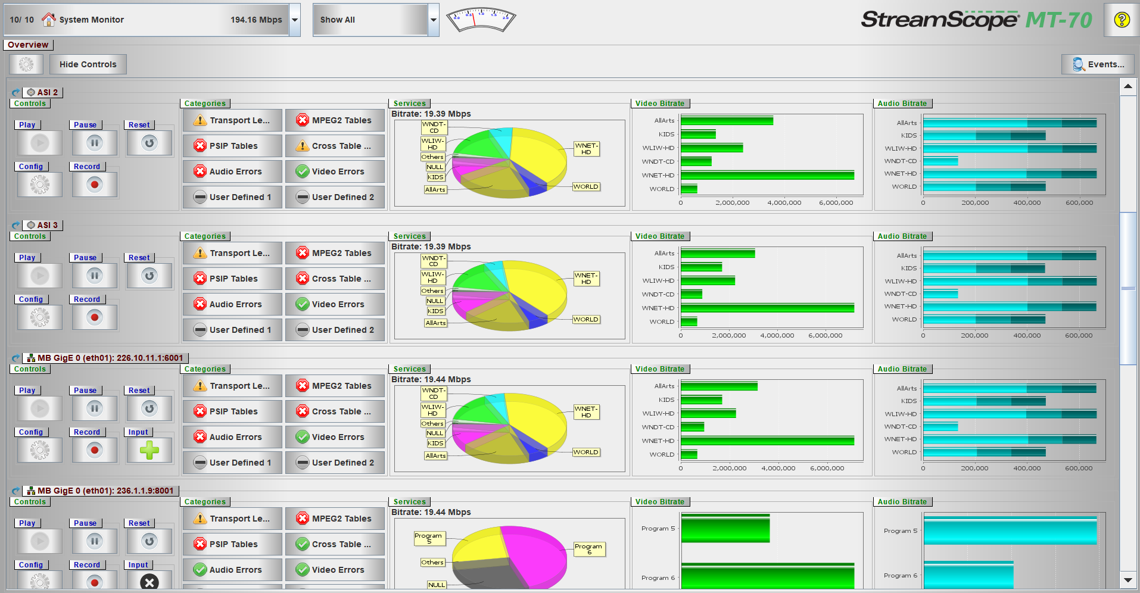Open 226.10.11.1:6001 Video Errors category

(335, 437)
